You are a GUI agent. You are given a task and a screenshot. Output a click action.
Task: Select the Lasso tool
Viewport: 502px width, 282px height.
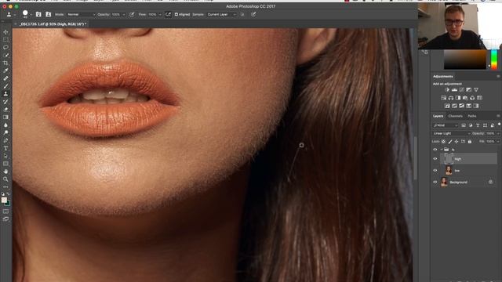pyautogui.click(x=5, y=47)
